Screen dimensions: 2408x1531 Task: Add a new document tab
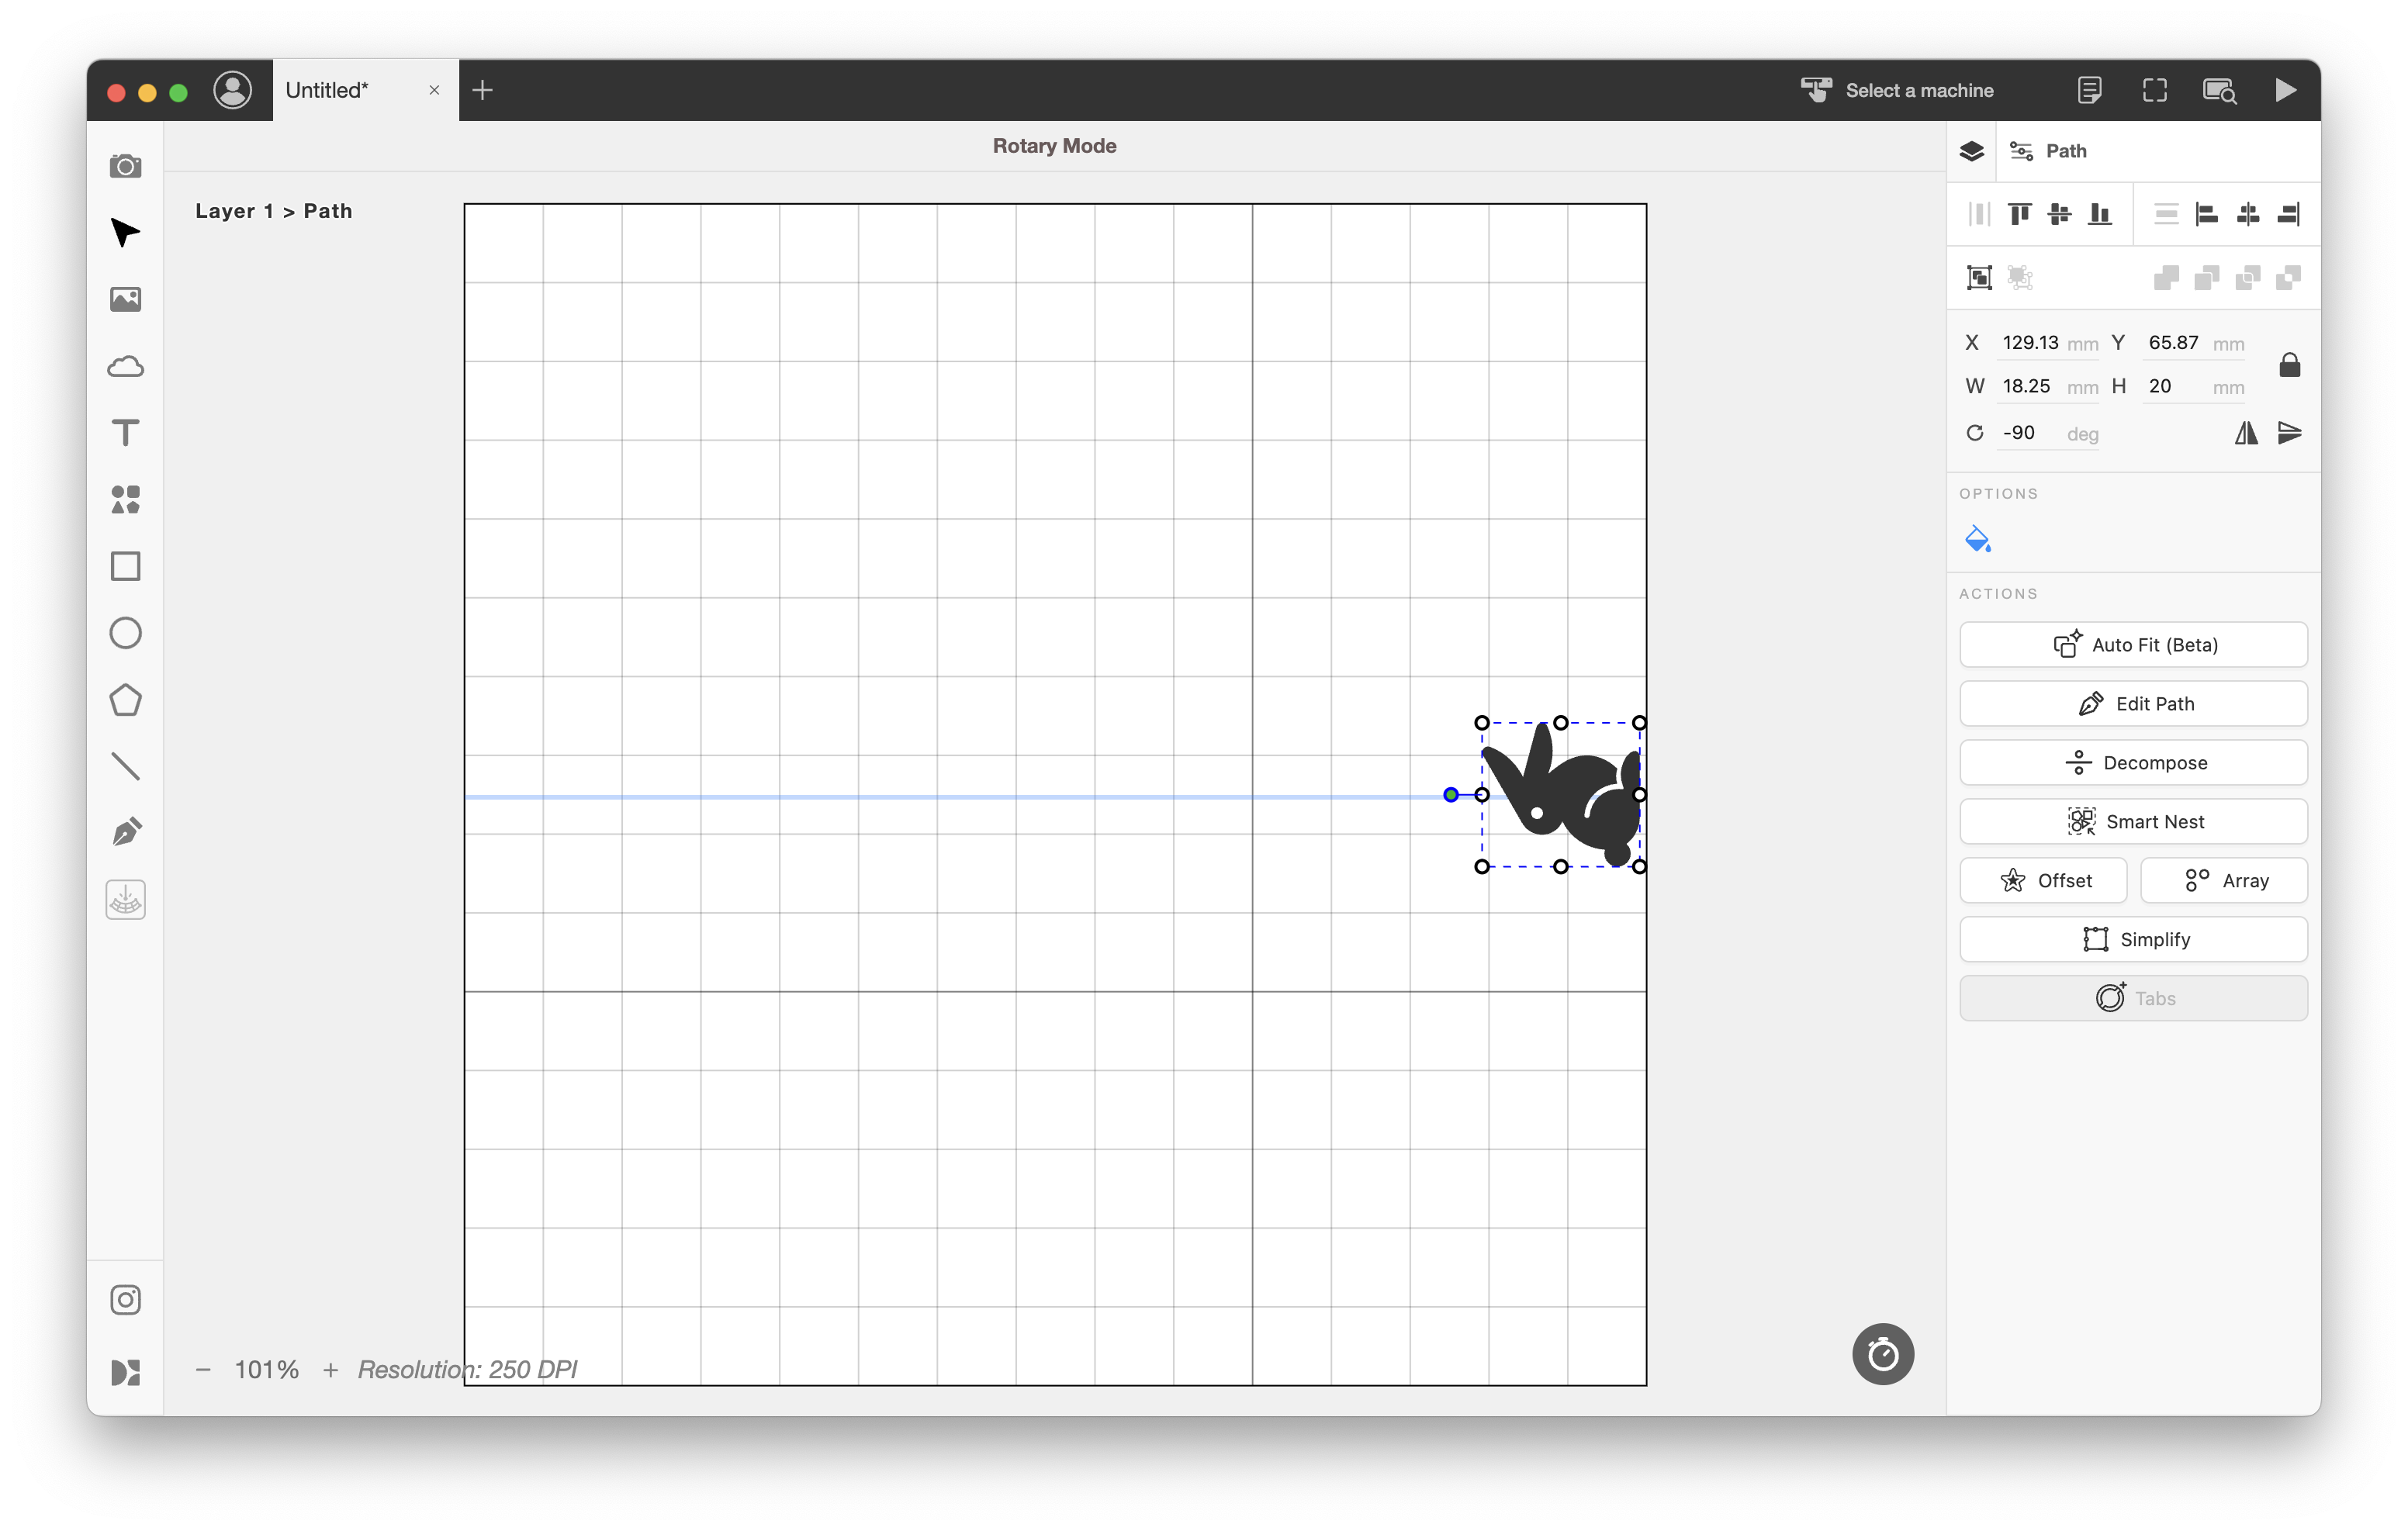482,90
